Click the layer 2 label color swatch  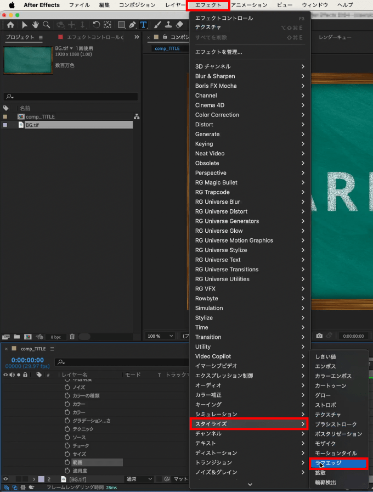[x=41, y=479]
